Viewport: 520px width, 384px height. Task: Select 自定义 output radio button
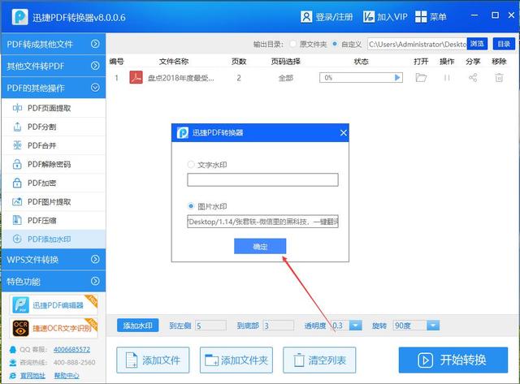335,44
